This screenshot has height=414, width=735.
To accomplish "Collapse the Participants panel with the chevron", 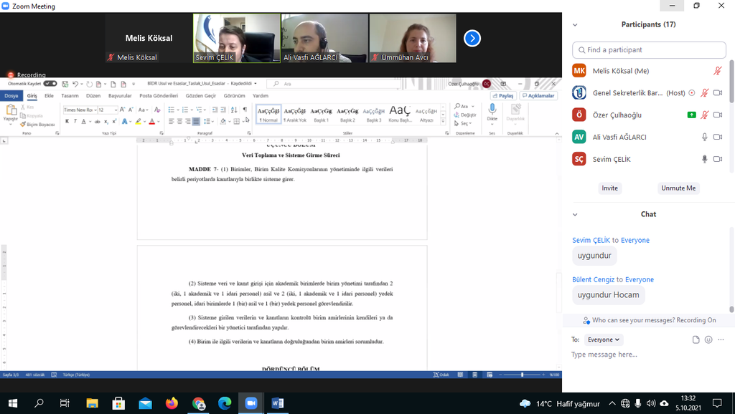I will 575,24.
